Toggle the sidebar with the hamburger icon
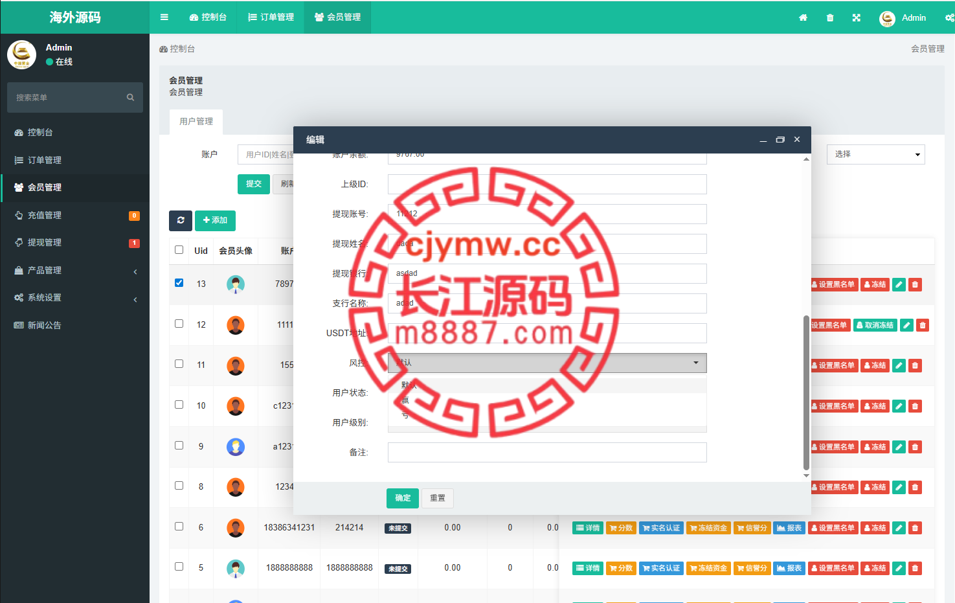955x603 pixels. [164, 17]
